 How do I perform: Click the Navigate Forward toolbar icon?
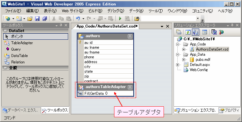pyautogui.click(x=111, y=19)
